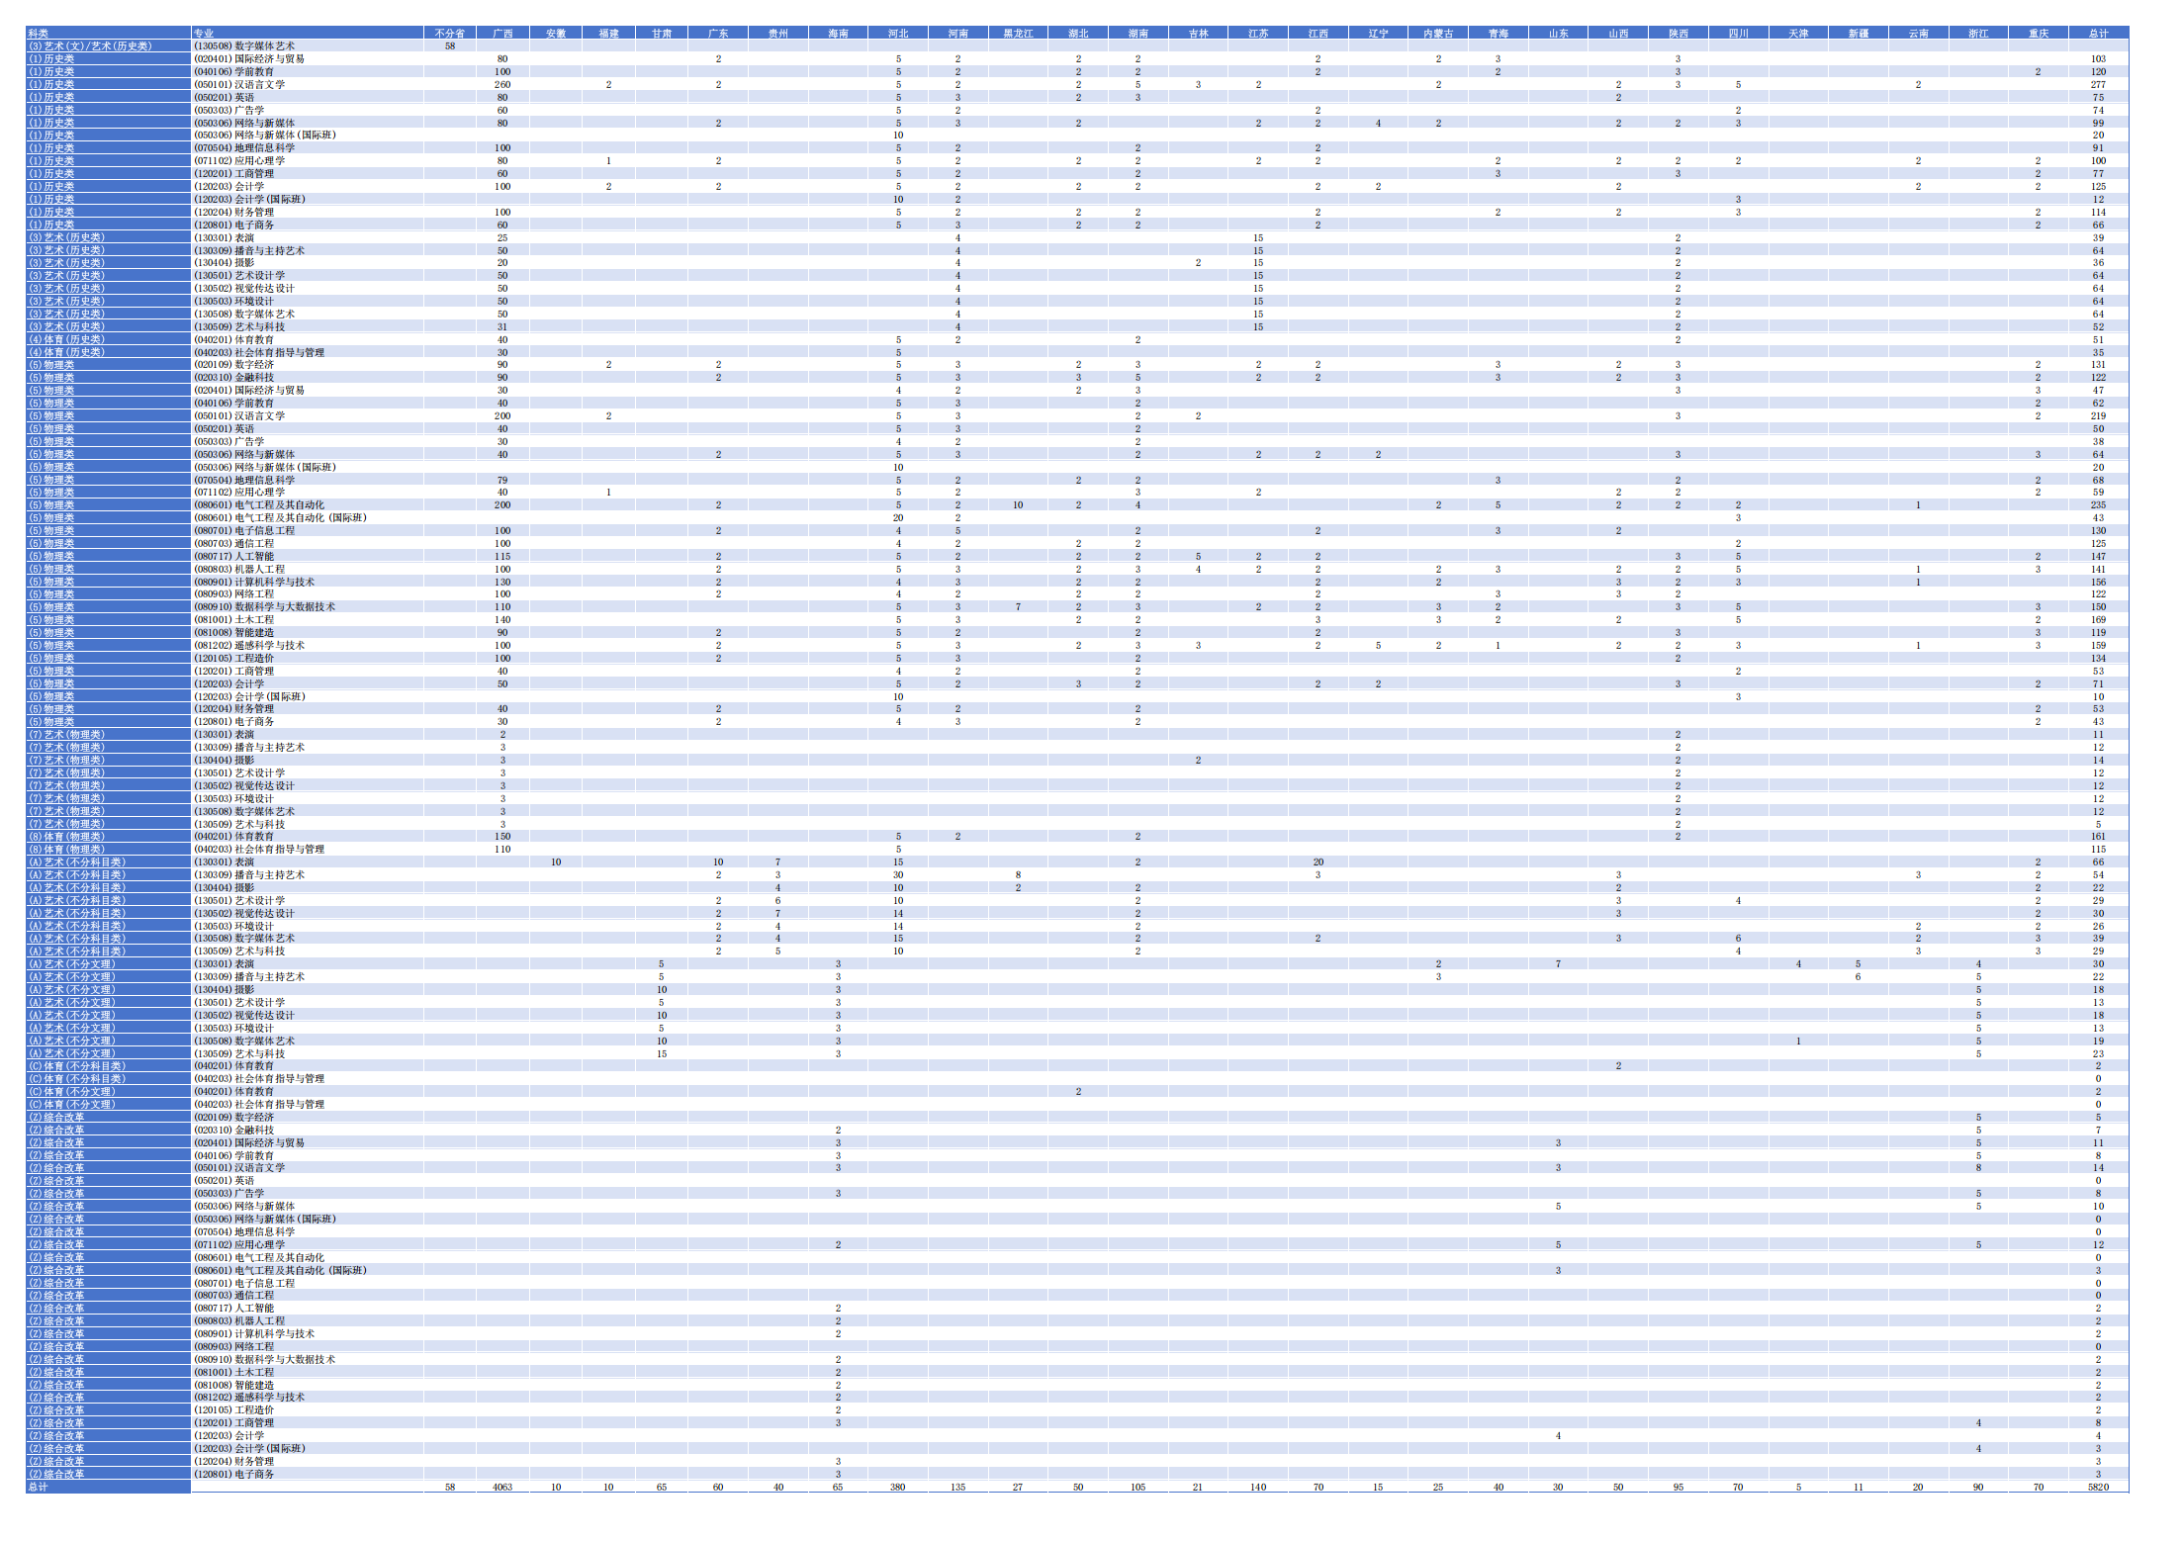Select the 新疆 column header
Image resolution: width=2181 pixels, height=1542 pixels.
[1859, 34]
